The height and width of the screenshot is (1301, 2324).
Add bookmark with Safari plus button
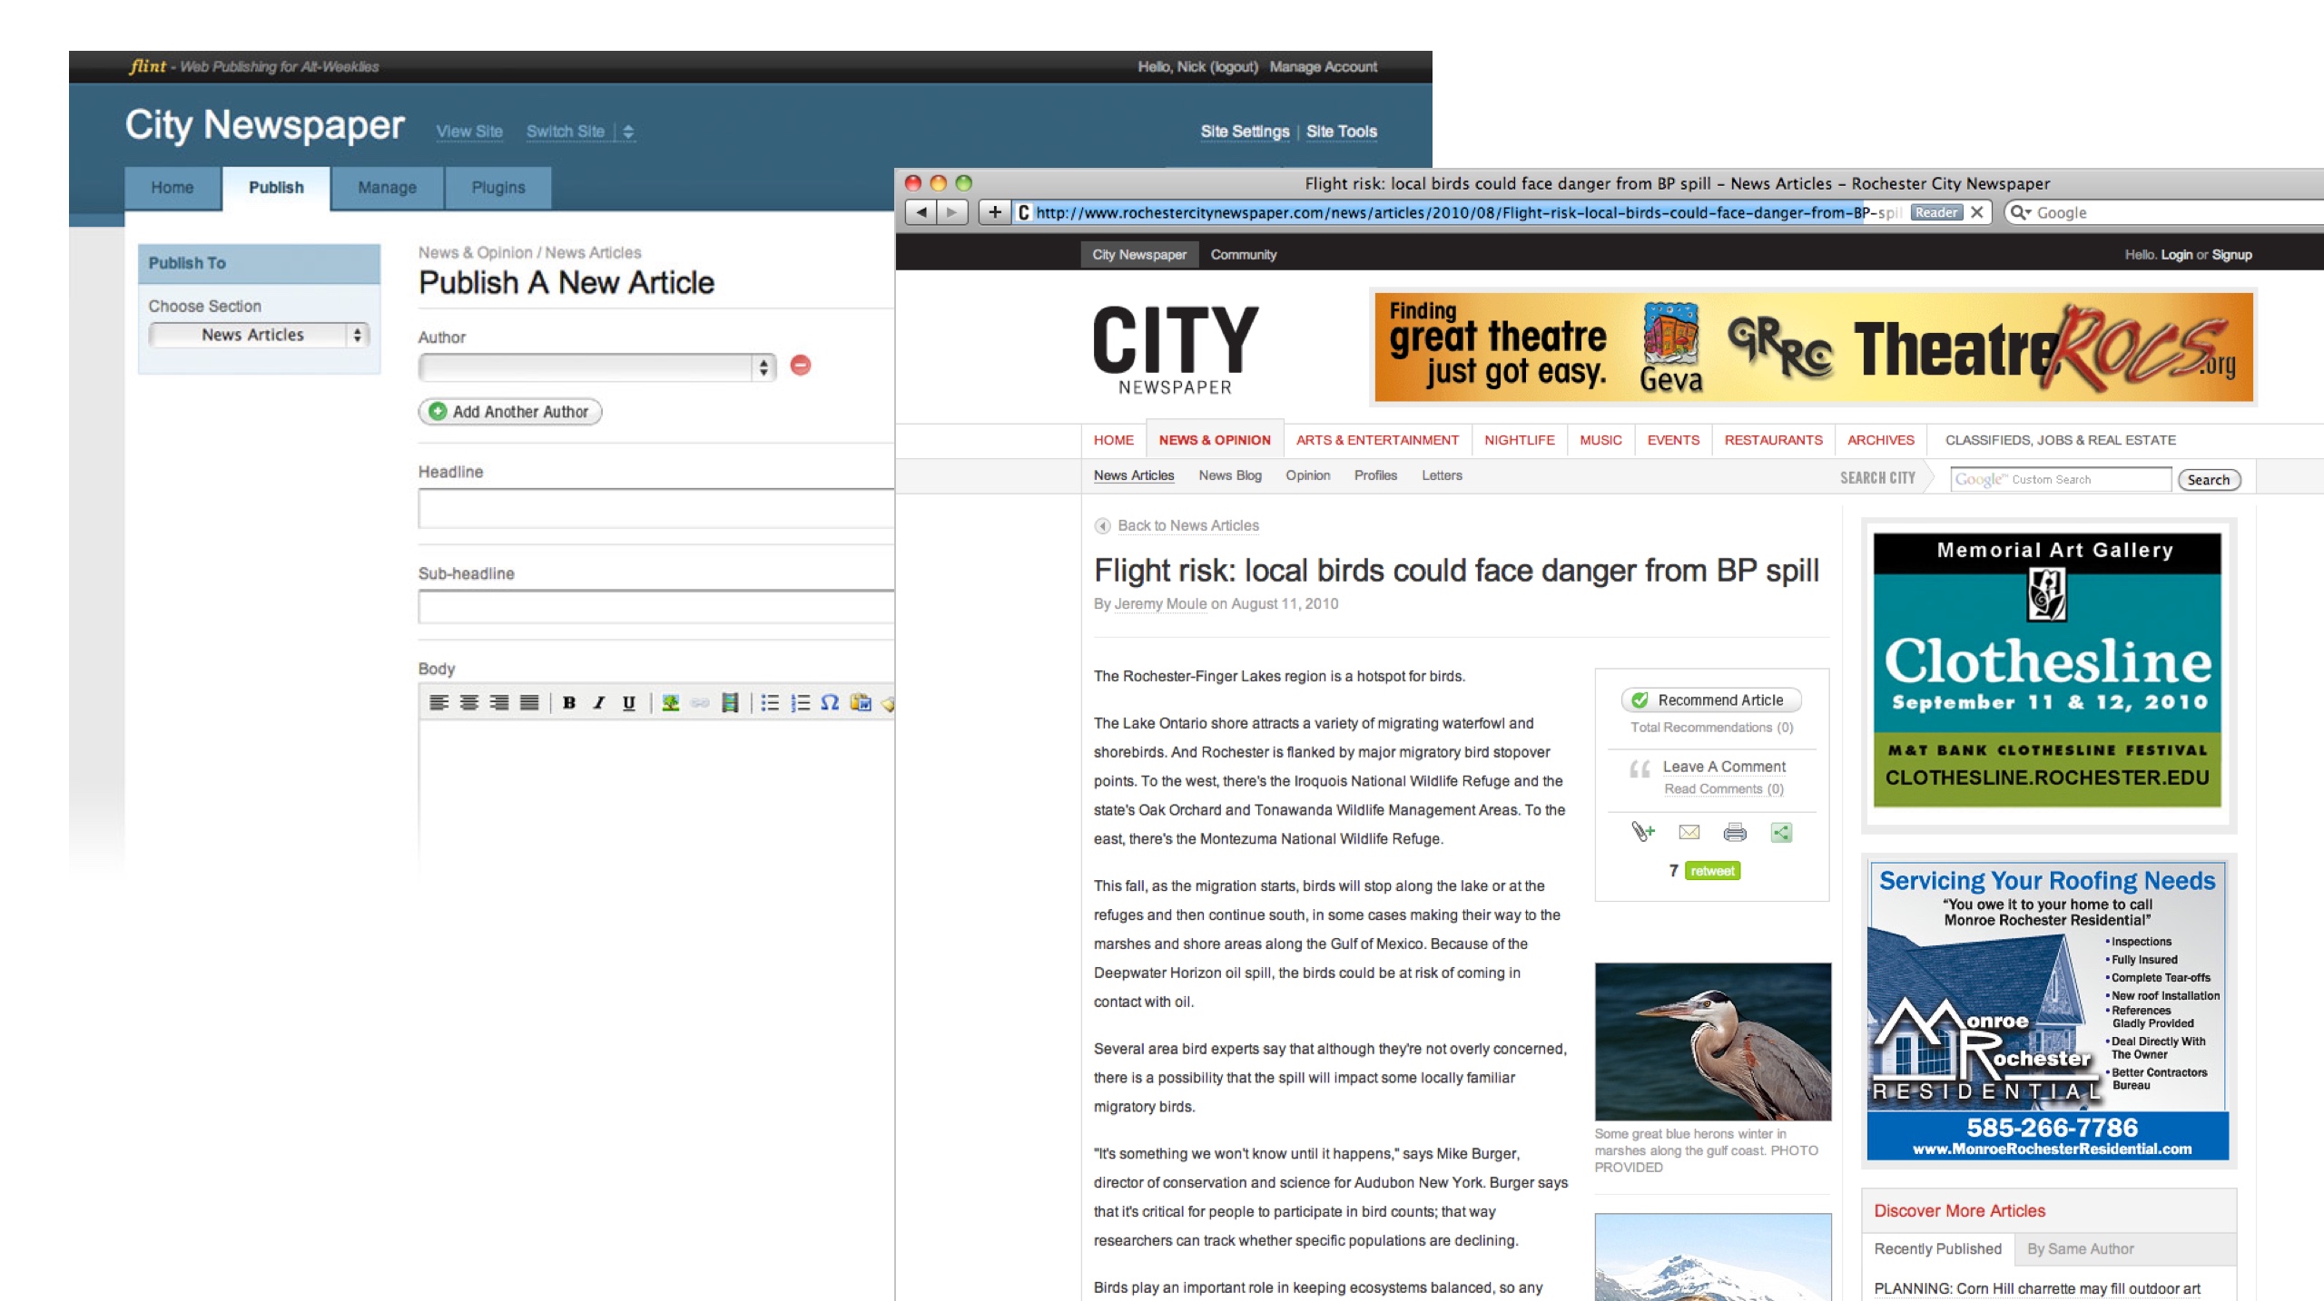pos(995,212)
